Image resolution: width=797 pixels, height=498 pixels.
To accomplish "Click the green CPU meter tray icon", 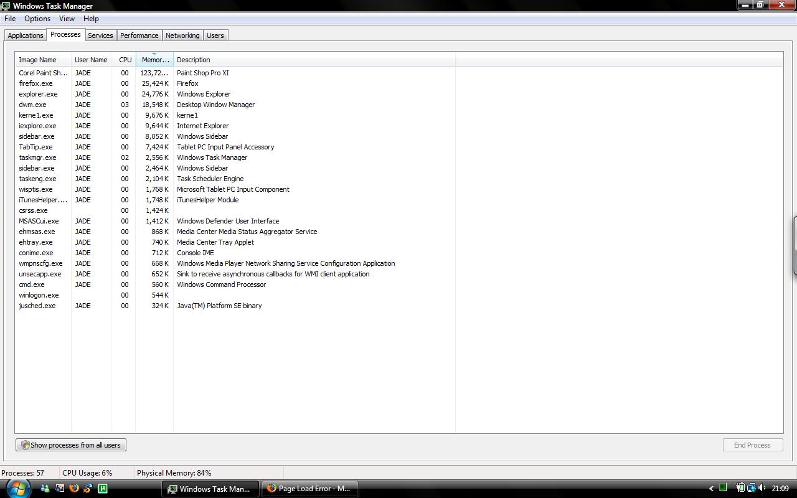I will tap(723, 488).
